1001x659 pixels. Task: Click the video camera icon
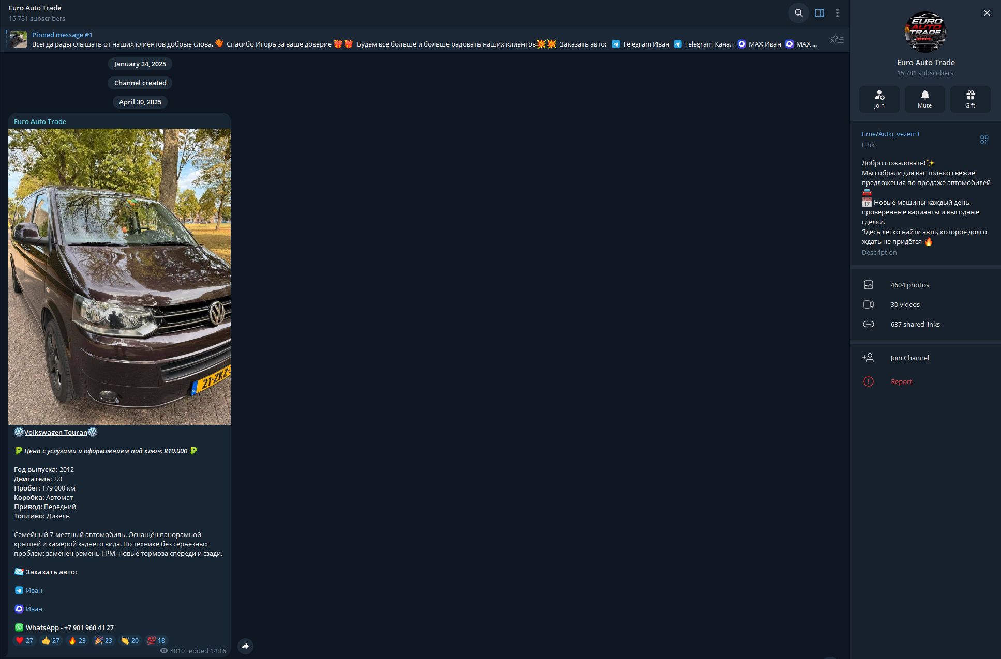[869, 304]
